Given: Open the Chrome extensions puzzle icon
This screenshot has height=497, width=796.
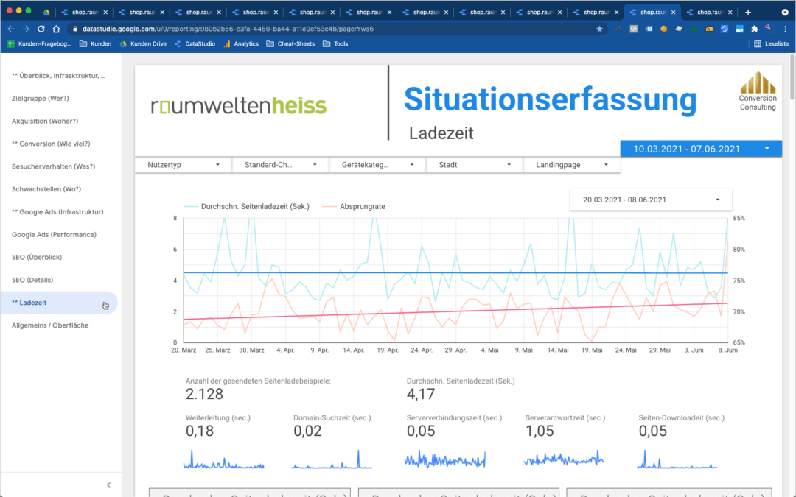Looking at the screenshot, I should tap(754, 29).
